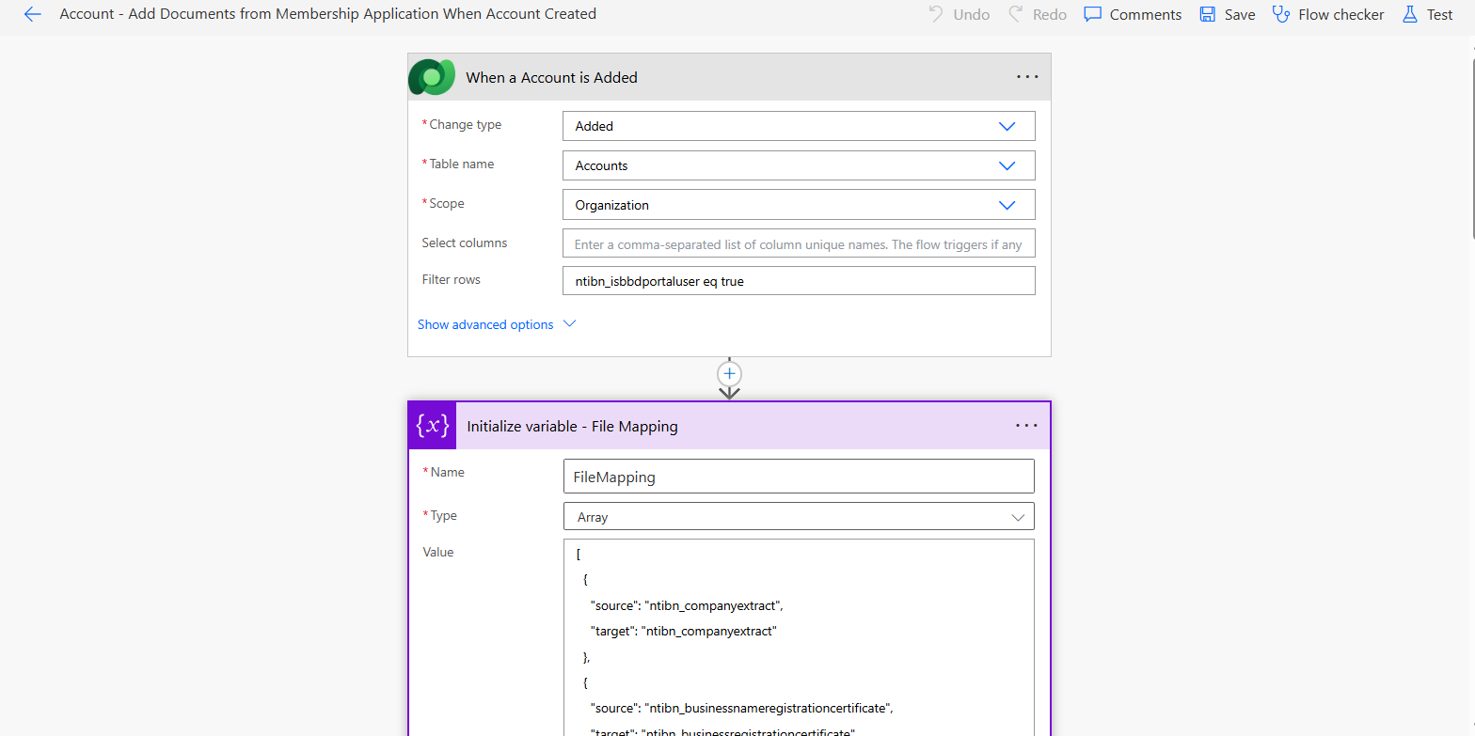1475x736 pixels.
Task: Click the Undo icon
Action: 936,14
